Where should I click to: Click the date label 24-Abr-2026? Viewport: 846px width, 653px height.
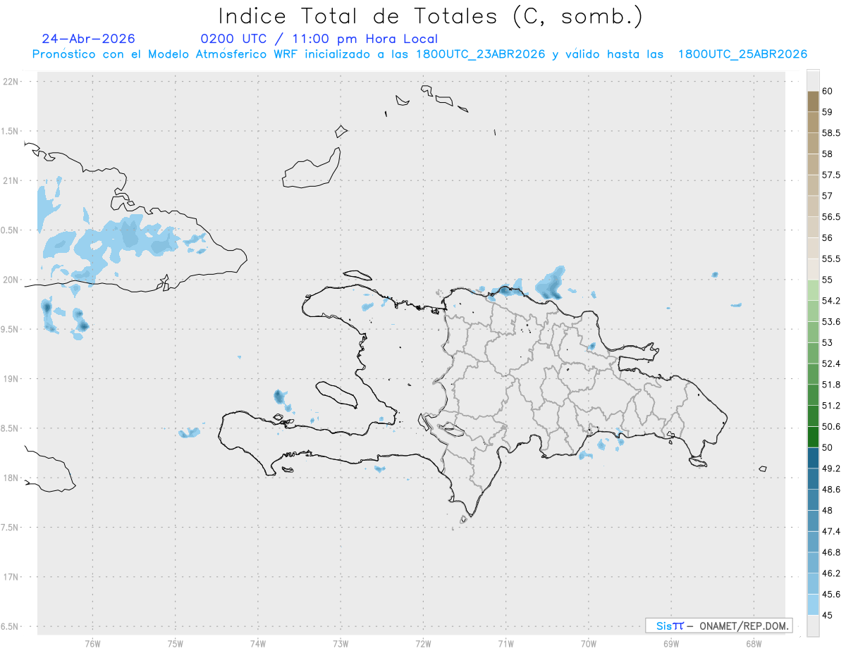pyautogui.click(x=88, y=39)
